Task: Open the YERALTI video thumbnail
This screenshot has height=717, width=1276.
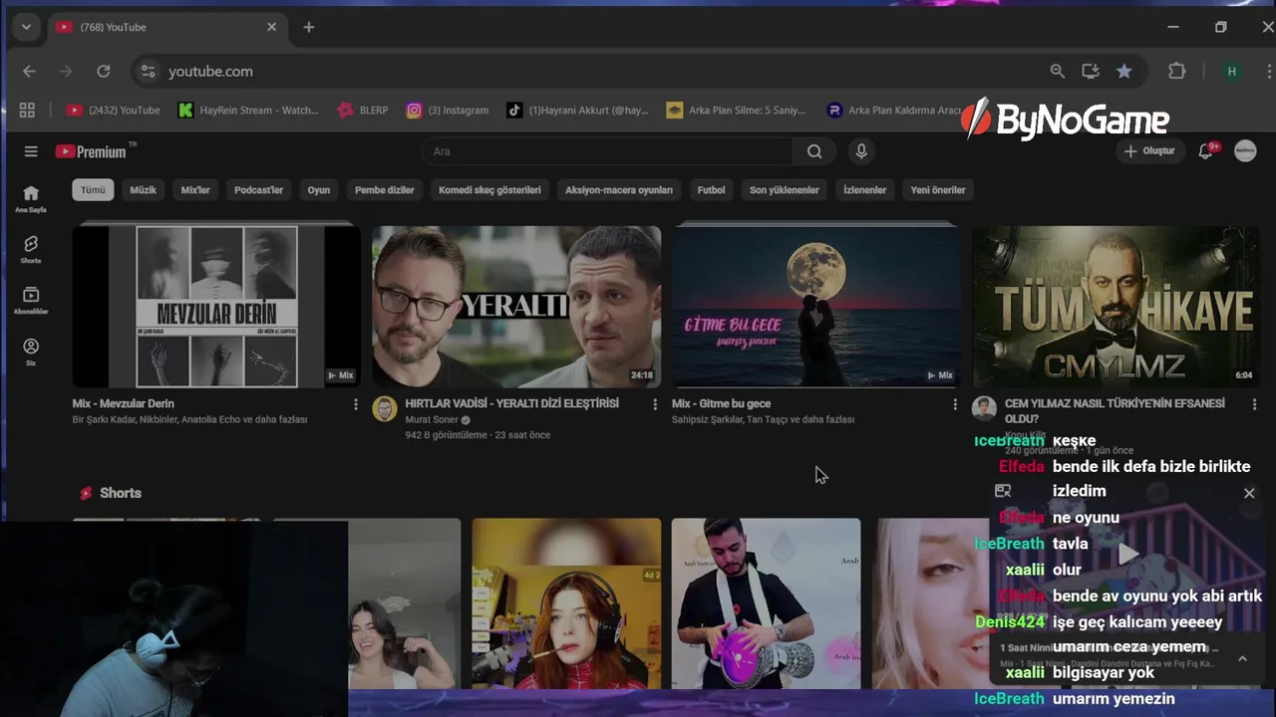Action: (516, 307)
